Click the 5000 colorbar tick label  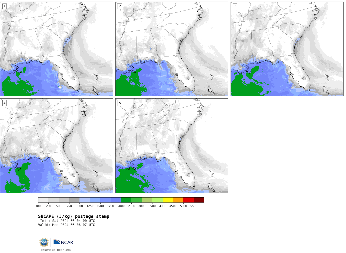183,206
